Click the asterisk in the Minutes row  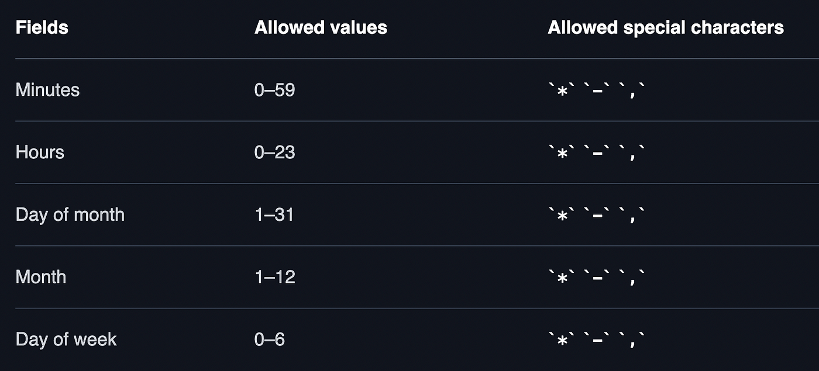tap(562, 92)
